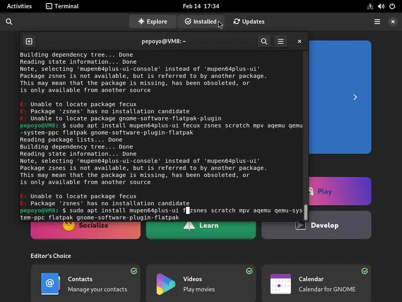
Task: Open the Contacts app card
Action: [x=85, y=284]
